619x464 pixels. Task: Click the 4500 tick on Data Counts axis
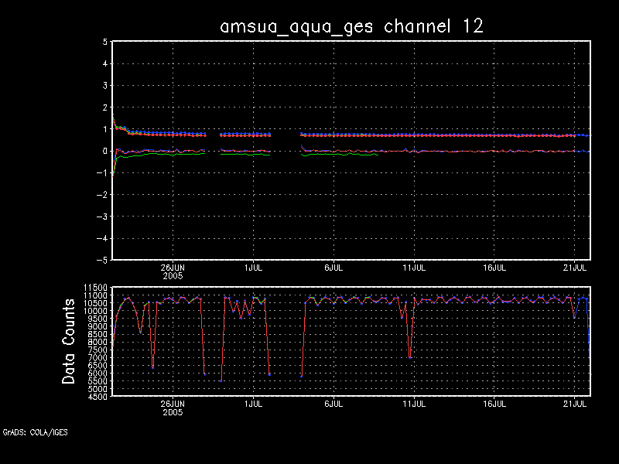tap(97, 397)
